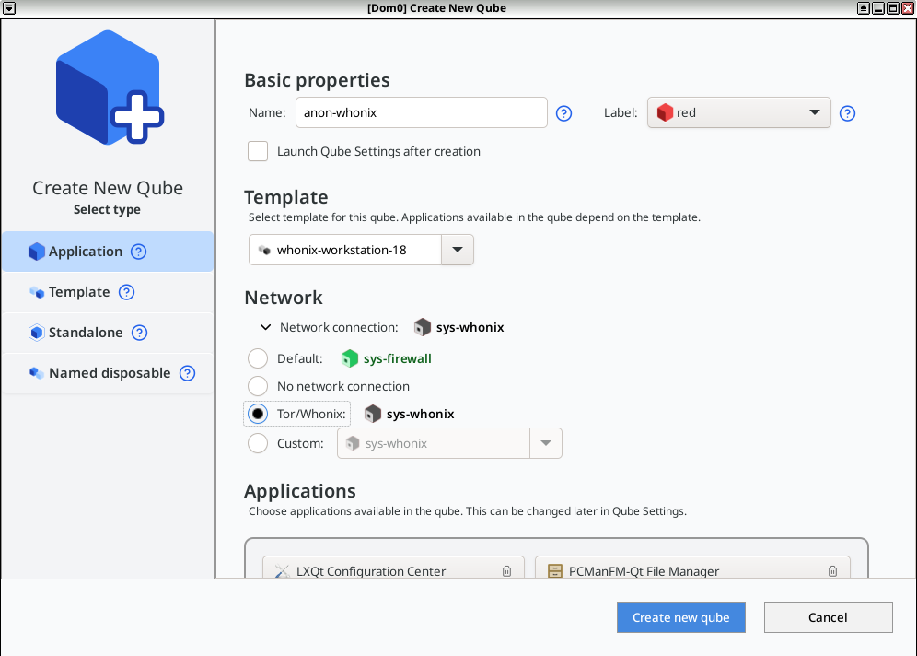The image size is (917, 656).
Task: Click help icon next to Name field
Action: (564, 113)
